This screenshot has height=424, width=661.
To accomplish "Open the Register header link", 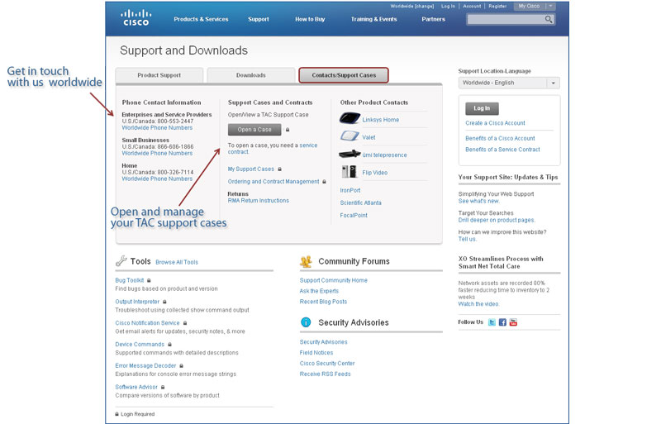I will 497,6.
